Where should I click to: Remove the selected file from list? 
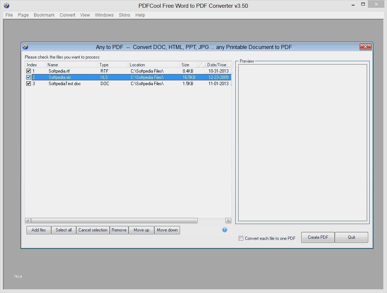(x=119, y=230)
